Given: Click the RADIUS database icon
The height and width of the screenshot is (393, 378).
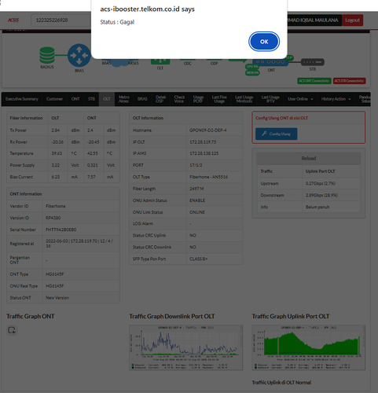Looking at the screenshot, I should click(47, 55).
